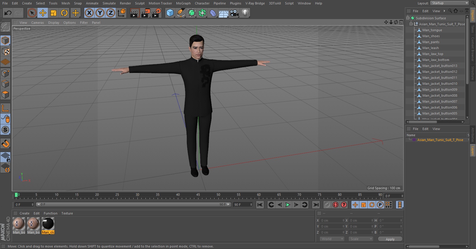The width and height of the screenshot is (476, 249).
Task: Activate the Scale tool
Action: click(54, 13)
